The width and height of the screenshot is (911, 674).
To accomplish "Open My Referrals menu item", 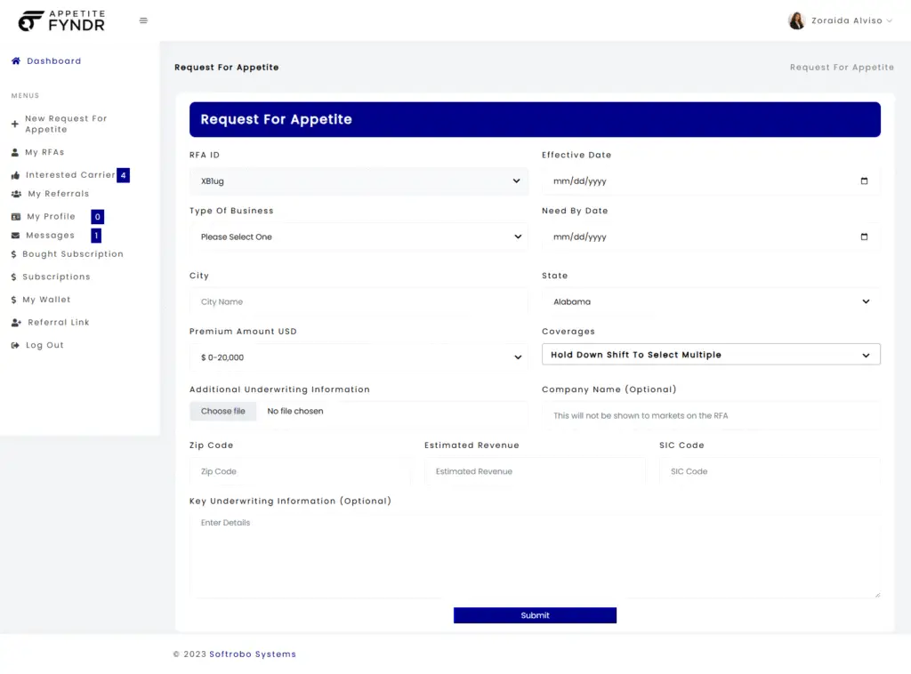I will coord(59,194).
